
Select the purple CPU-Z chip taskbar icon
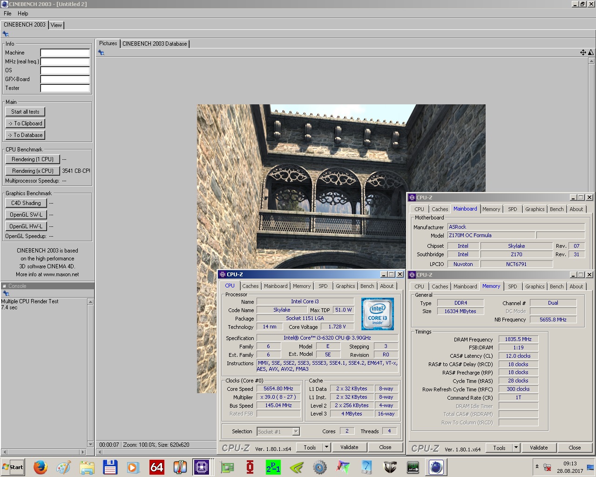(202, 467)
